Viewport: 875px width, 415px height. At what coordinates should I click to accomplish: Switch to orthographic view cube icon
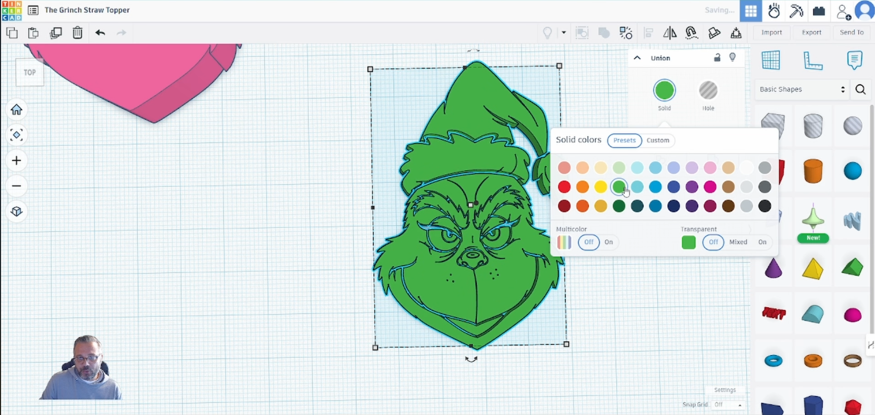click(16, 211)
